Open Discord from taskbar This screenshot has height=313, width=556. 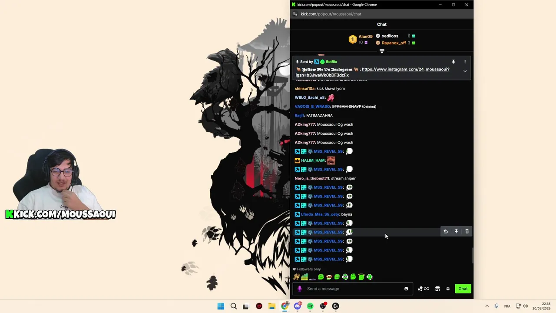tap(297, 306)
